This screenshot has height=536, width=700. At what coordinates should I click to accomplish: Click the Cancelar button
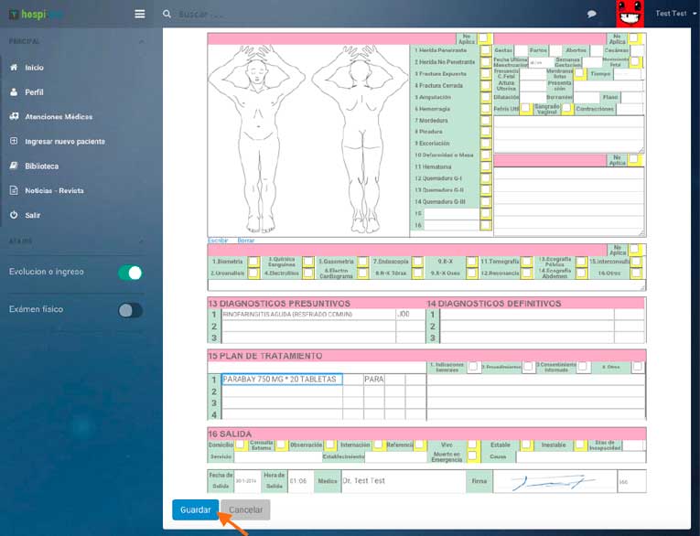(x=245, y=509)
